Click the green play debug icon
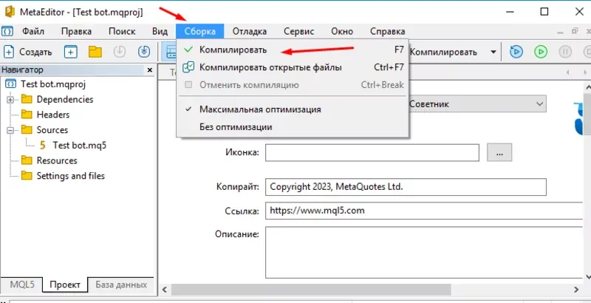 [541, 52]
